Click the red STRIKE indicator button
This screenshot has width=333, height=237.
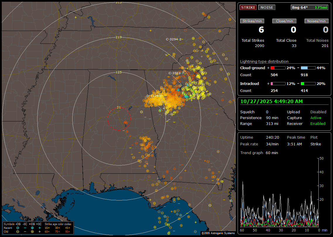[x=248, y=7]
